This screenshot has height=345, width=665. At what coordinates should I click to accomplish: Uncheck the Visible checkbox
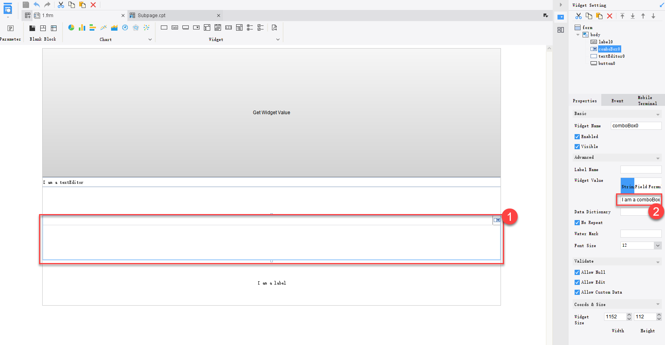[577, 146]
